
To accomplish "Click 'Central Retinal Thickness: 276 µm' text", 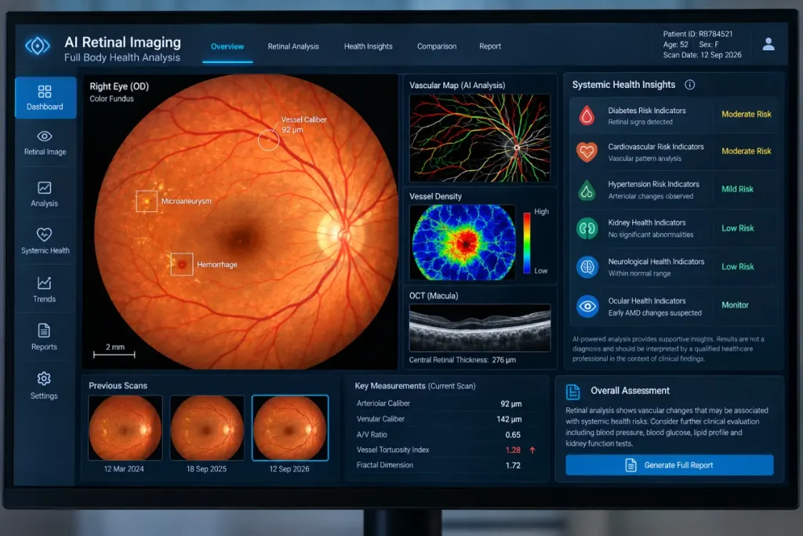I will pyautogui.click(x=463, y=359).
